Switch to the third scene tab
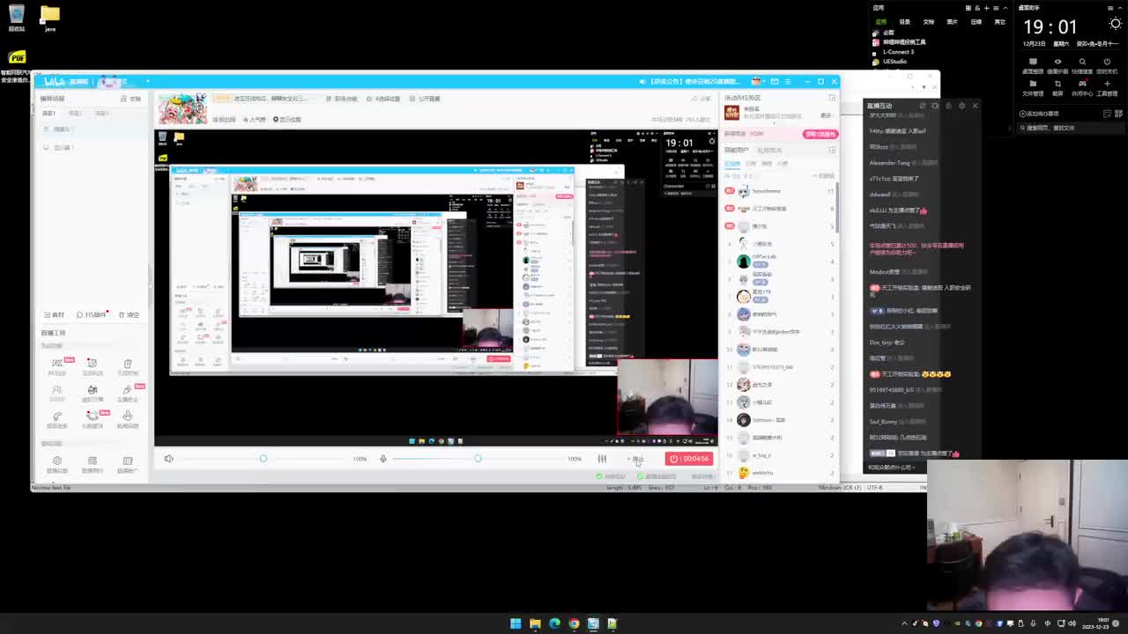Screen dimensions: 1128x634 click(x=102, y=114)
